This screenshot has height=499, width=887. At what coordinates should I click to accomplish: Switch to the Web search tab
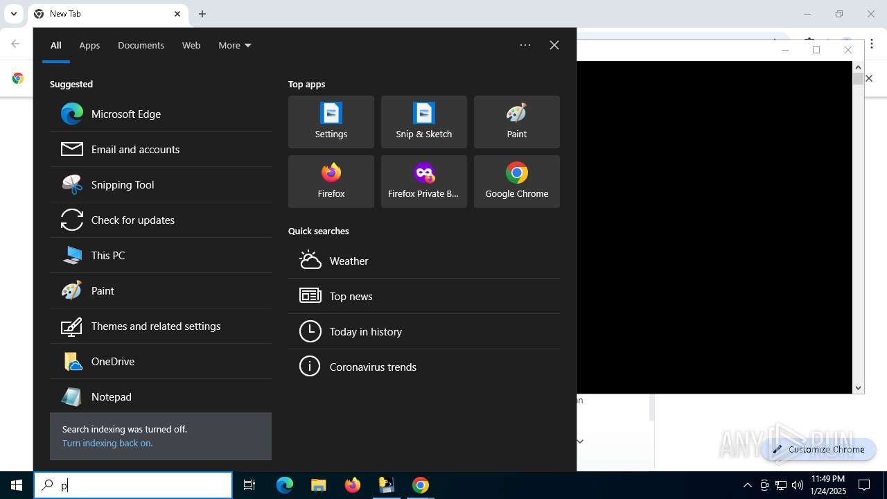[x=191, y=45]
